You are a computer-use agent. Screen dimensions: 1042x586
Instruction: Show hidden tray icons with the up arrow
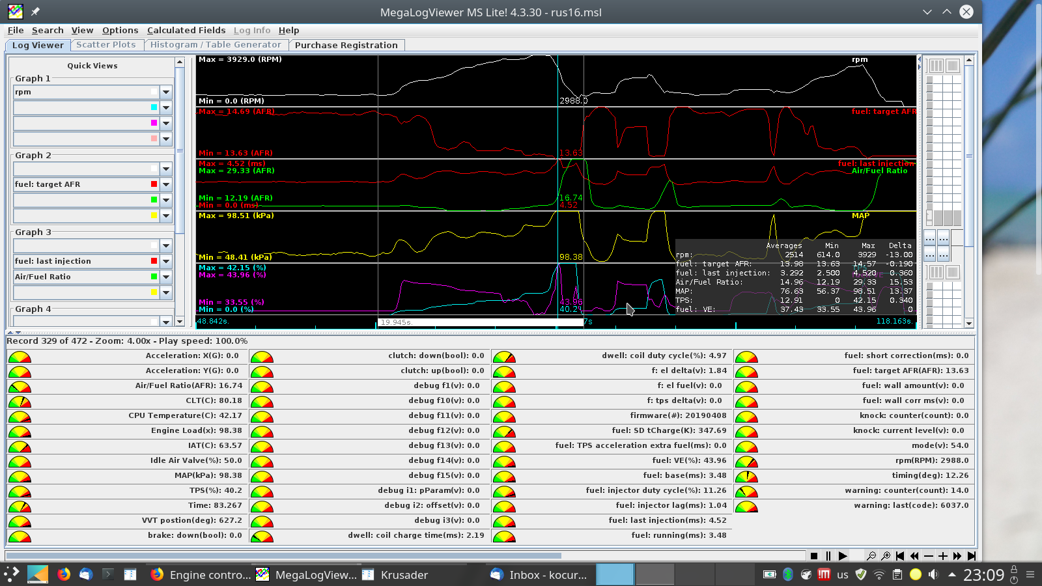click(x=952, y=574)
